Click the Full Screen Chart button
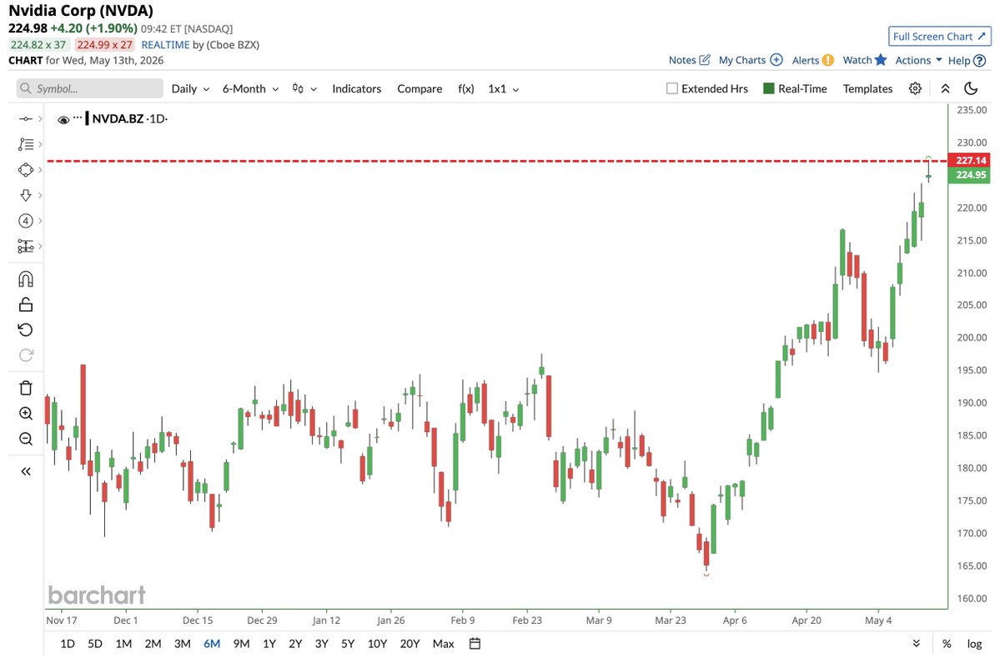This screenshot has width=1000, height=658. click(939, 37)
